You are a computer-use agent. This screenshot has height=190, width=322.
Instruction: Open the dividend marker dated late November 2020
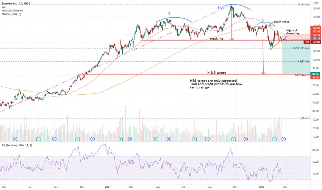93,139
